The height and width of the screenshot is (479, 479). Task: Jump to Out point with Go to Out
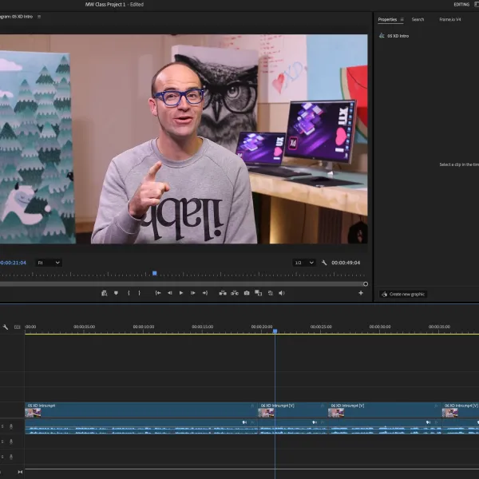coord(205,293)
